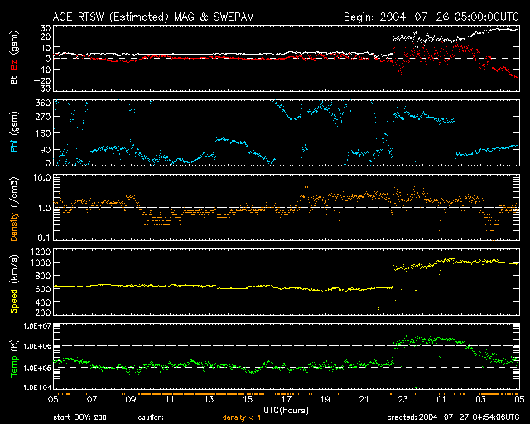Click the 'created: 2004-07-27 04:54:06UTC' footer

click(453, 417)
